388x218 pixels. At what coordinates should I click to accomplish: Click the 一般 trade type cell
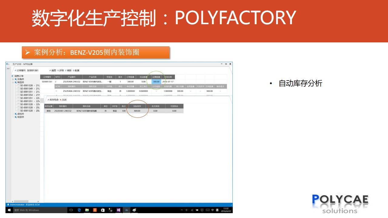pos(109,82)
